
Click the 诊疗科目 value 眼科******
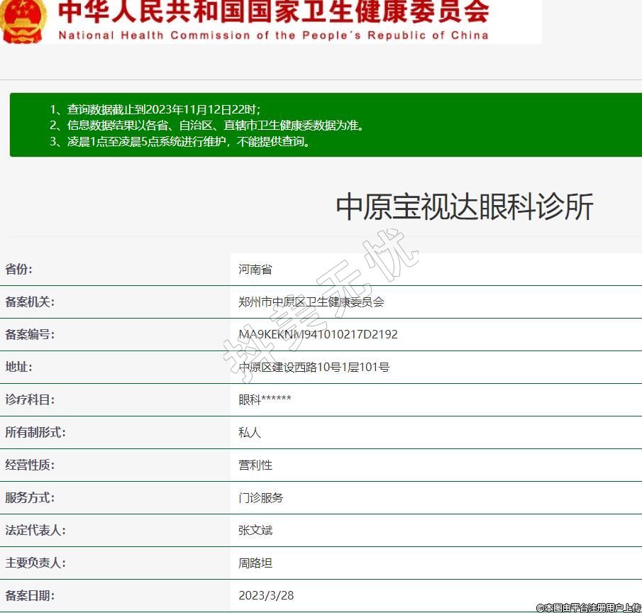pos(265,400)
